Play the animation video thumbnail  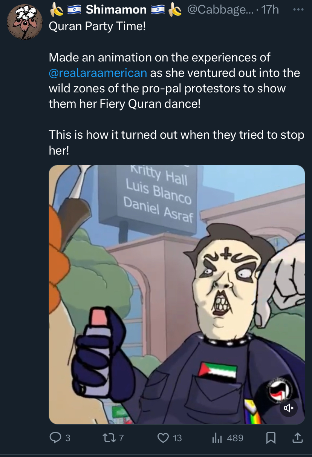tap(177, 294)
